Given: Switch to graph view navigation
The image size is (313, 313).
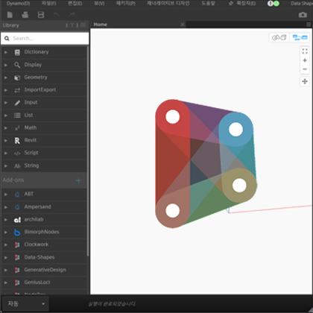Looking at the screenshot, I should [300, 37].
